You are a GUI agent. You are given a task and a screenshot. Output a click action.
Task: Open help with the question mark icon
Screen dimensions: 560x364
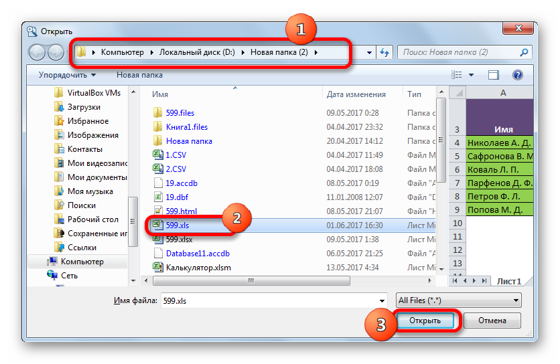tap(518, 75)
